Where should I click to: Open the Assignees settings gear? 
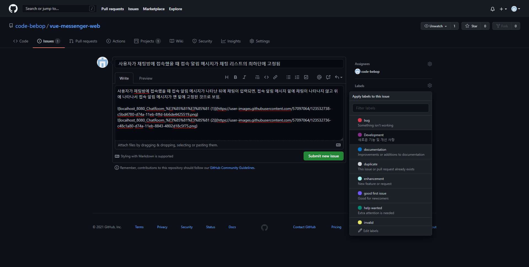pyautogui.click(x=430, y=64)
